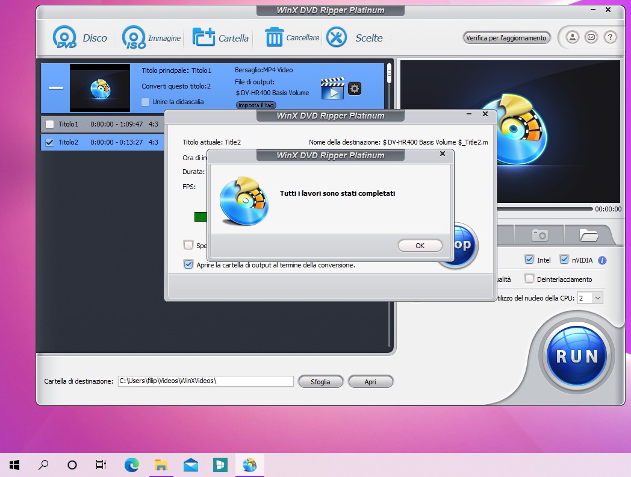Screen dimensions: 631x477
Task: Click the info icon next to nVIDIA
Action: [x=602, y=260]
